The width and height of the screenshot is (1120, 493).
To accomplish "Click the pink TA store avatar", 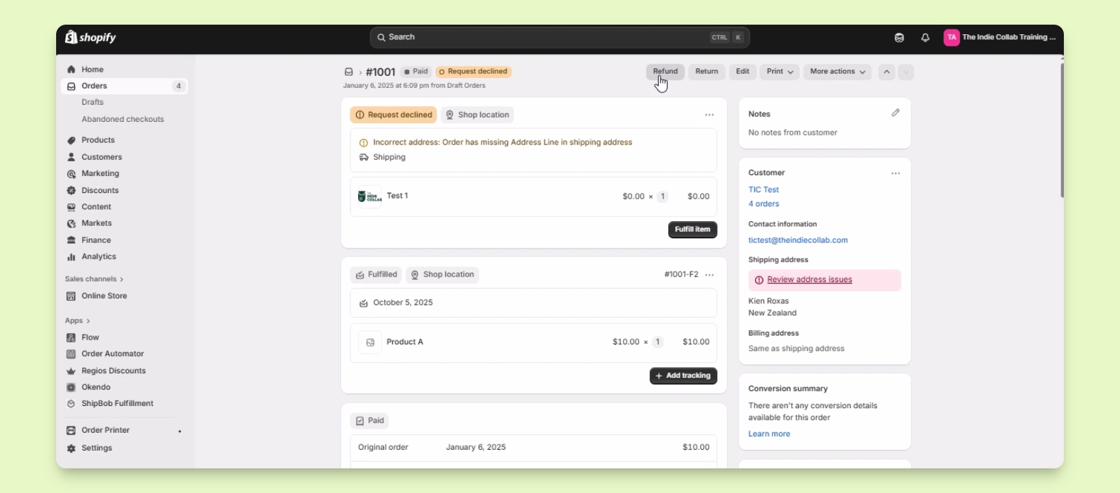I will click(952, 38).
